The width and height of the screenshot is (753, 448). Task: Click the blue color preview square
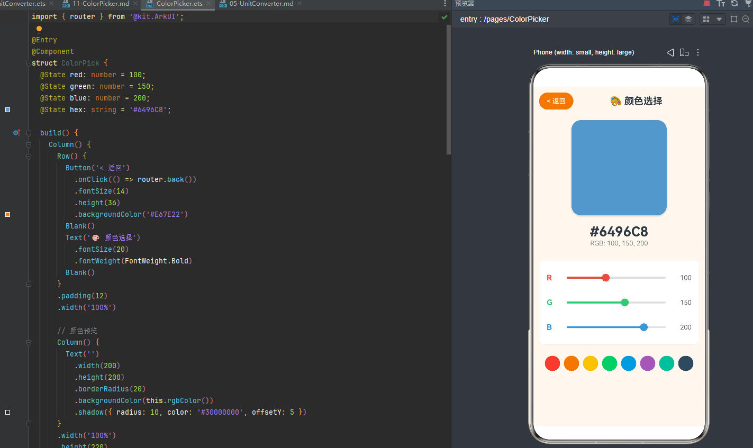click(x=619, y=168)
